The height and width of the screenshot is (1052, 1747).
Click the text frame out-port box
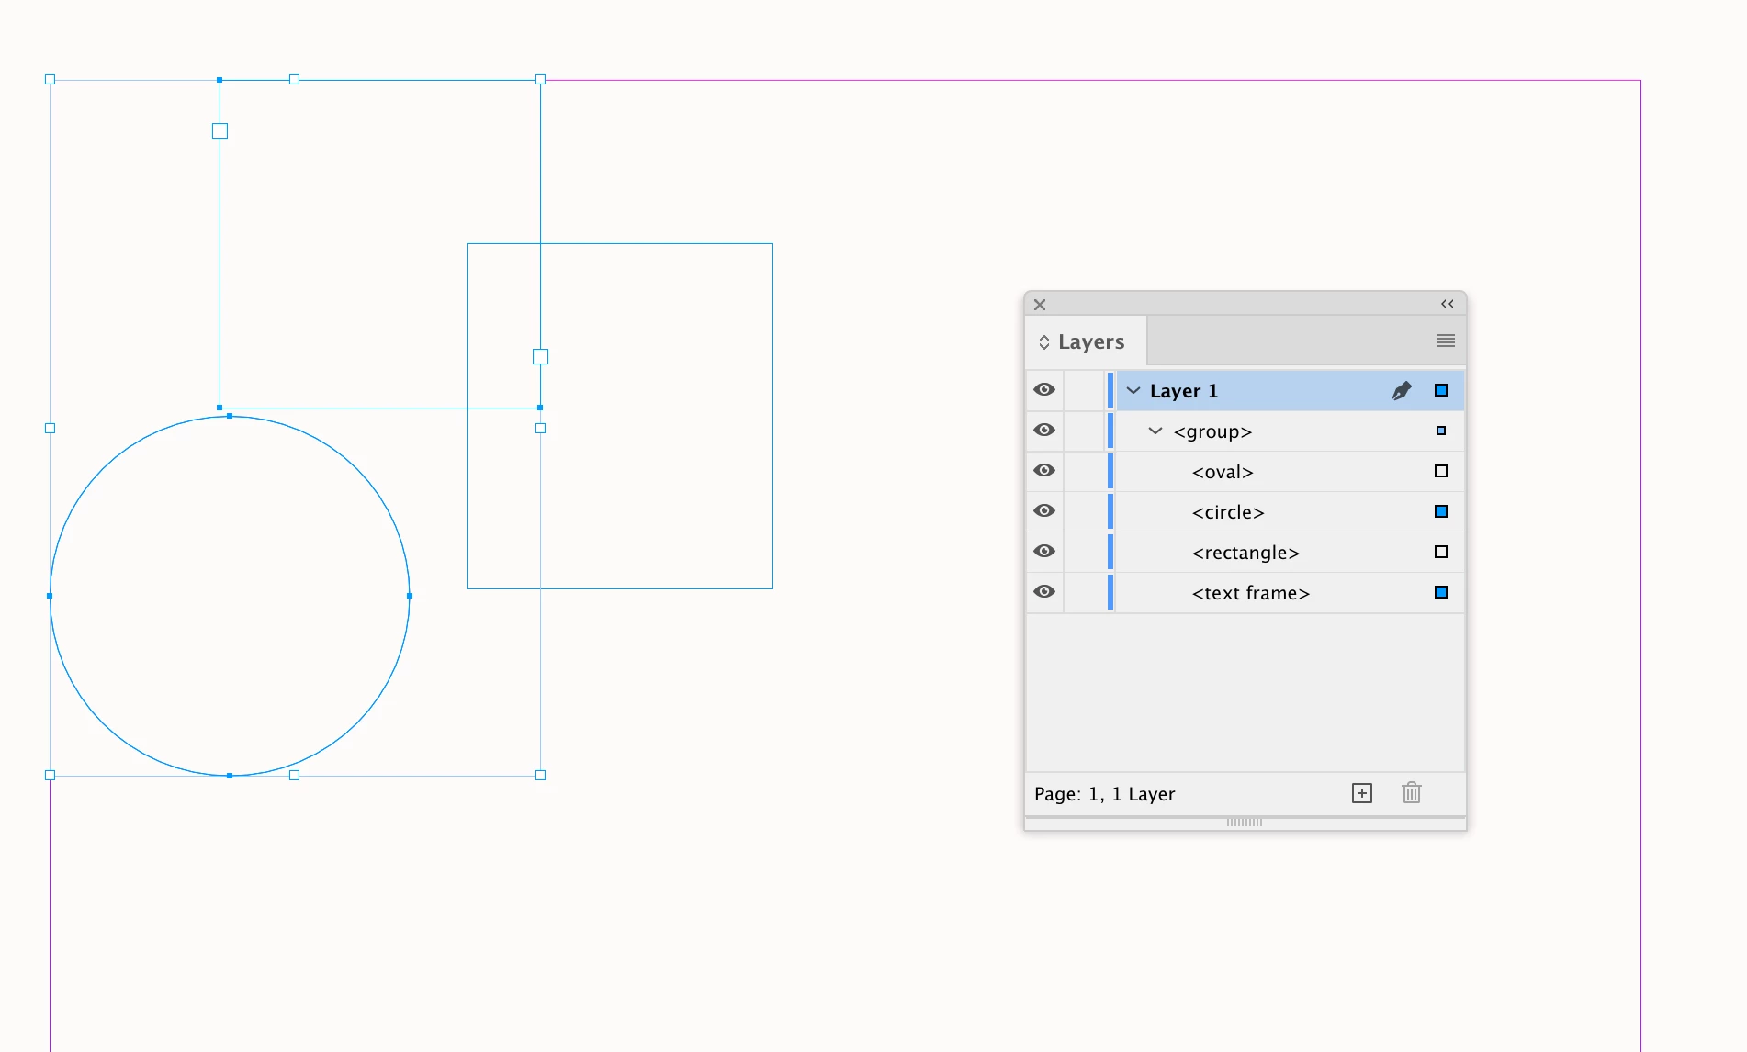pos(540,356)
